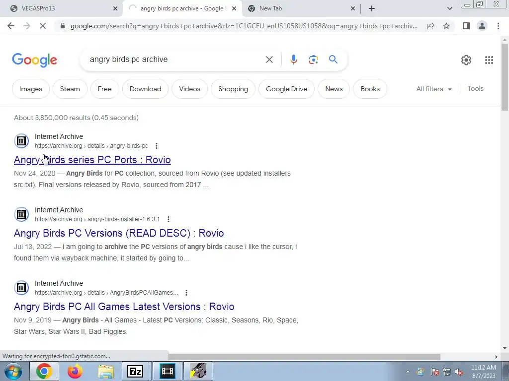
Task: Filter results by Download
Action: click(x=145, y=89)
